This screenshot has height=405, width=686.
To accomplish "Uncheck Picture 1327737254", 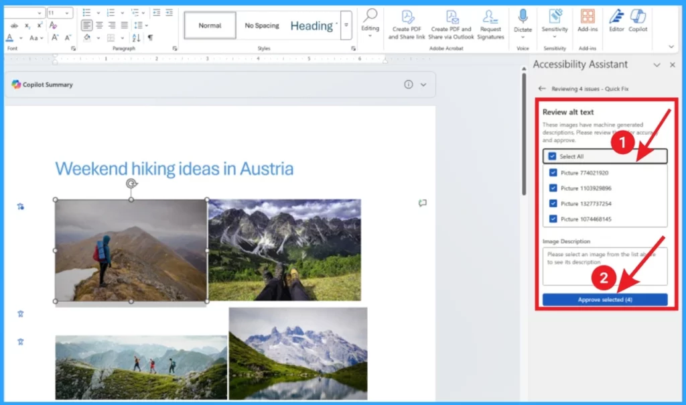I will (x=553, y=204).
